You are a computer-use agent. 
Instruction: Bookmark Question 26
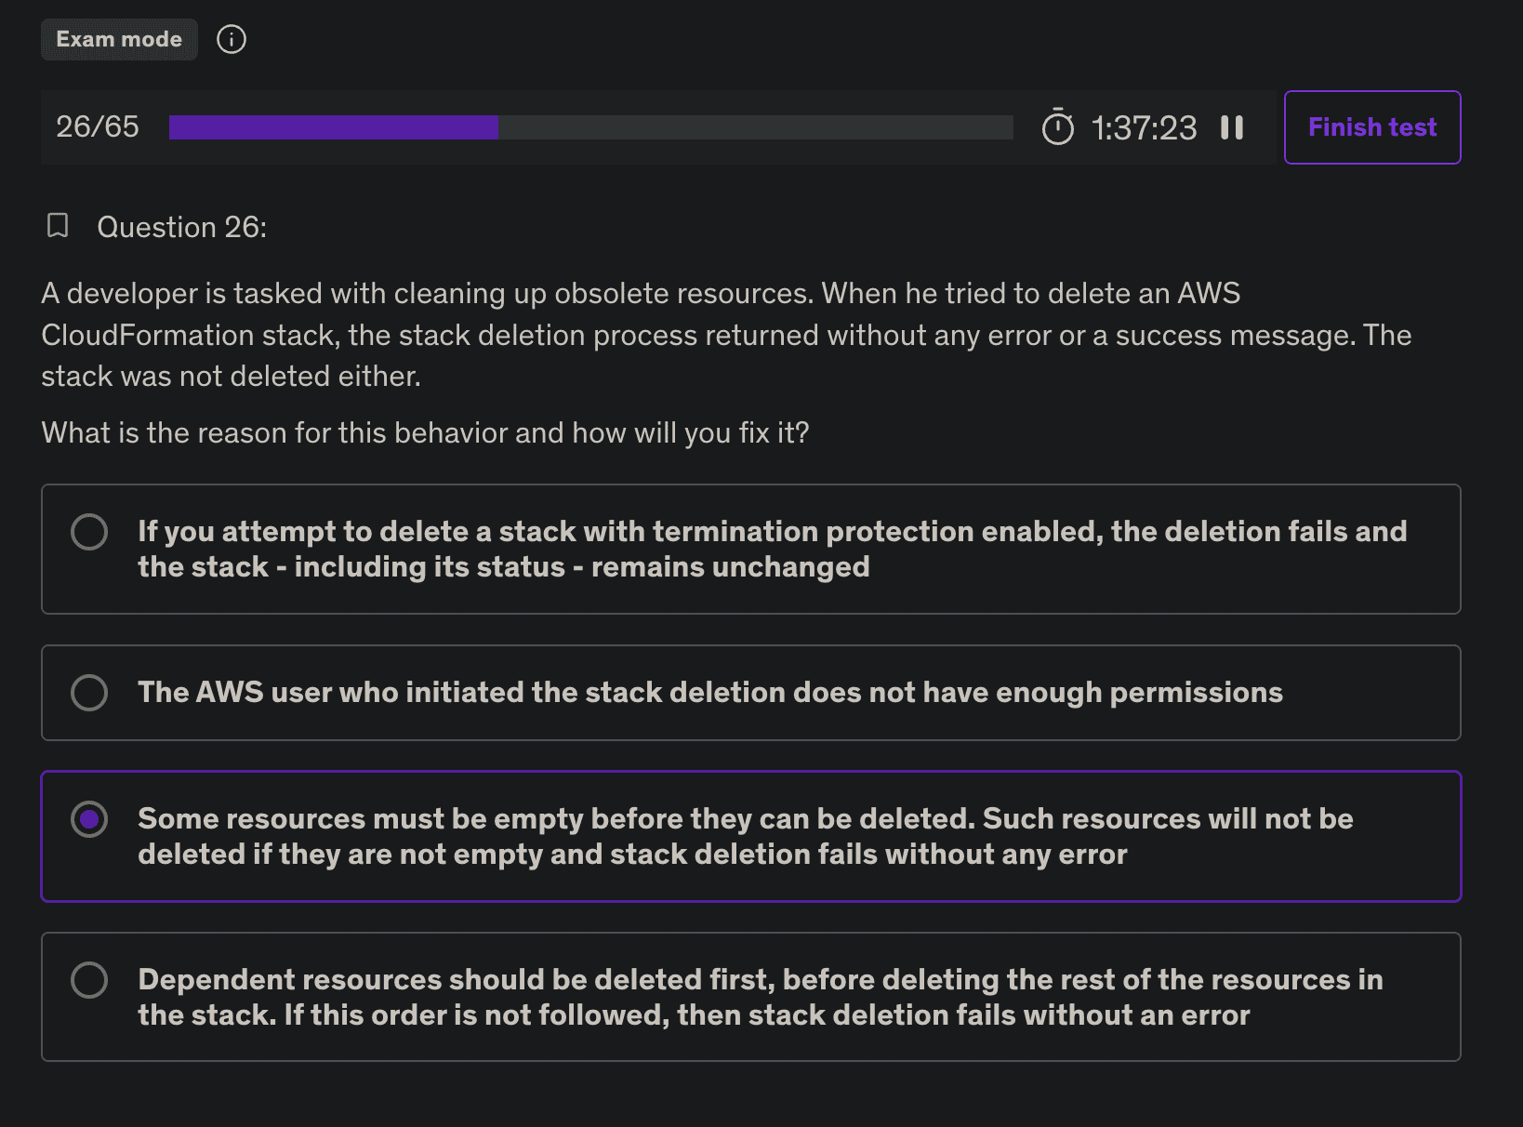pos(58,226)
